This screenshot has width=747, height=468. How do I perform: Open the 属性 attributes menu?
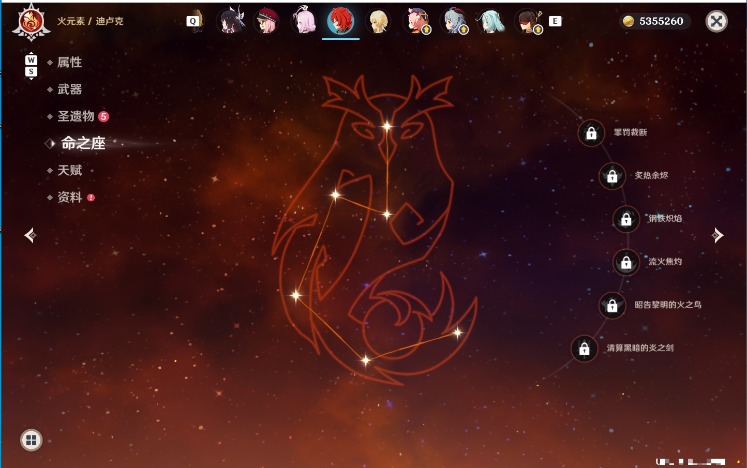pos(69,63)
